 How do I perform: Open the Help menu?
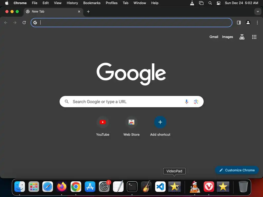point(155,3)
